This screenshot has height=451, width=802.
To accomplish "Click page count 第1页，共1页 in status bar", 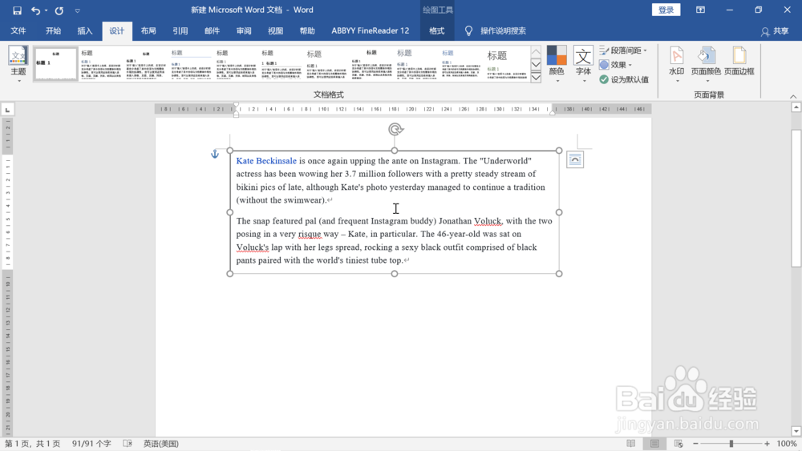I will (32, 443).
